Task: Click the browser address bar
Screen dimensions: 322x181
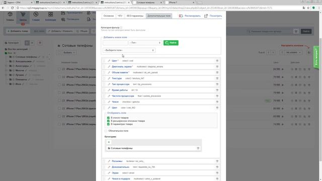Action: click(x=159, y=8)
